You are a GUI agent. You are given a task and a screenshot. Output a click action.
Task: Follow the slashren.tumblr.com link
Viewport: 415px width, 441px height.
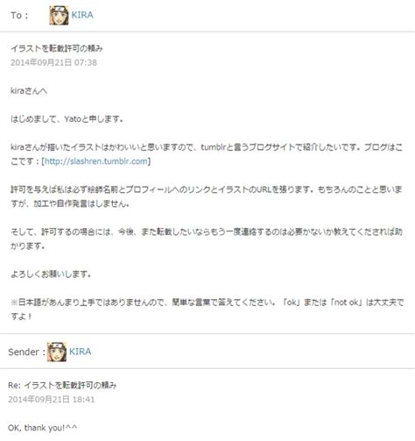click(96, 161)
